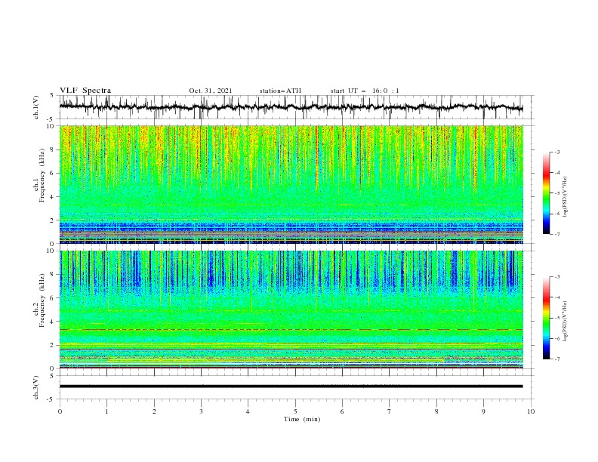This screenshot has height=462, width=598.
Task: Click the 'station=ATH' label
Action: point(280,91)
